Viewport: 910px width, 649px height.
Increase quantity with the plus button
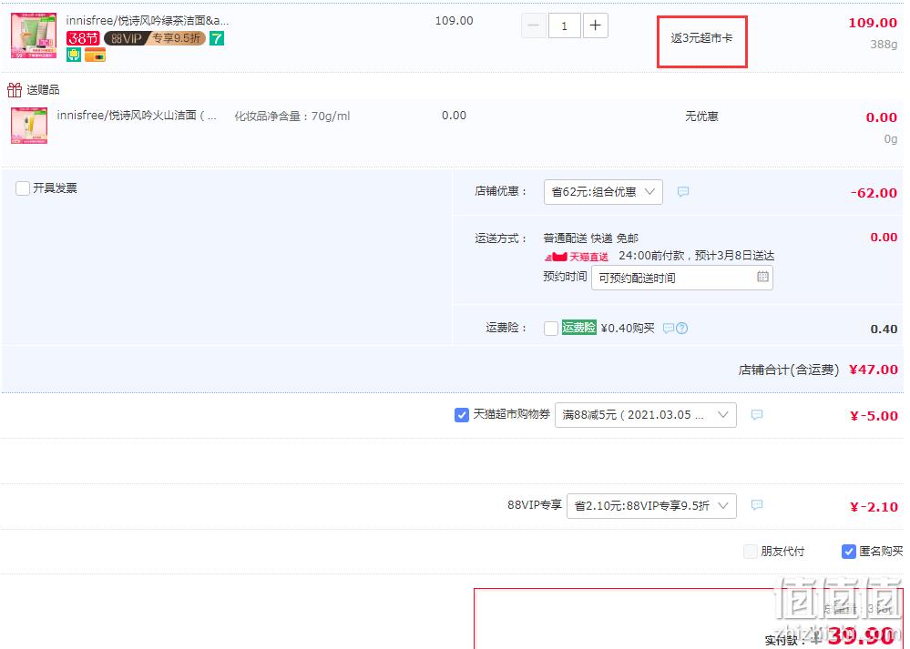coord(596,25)
